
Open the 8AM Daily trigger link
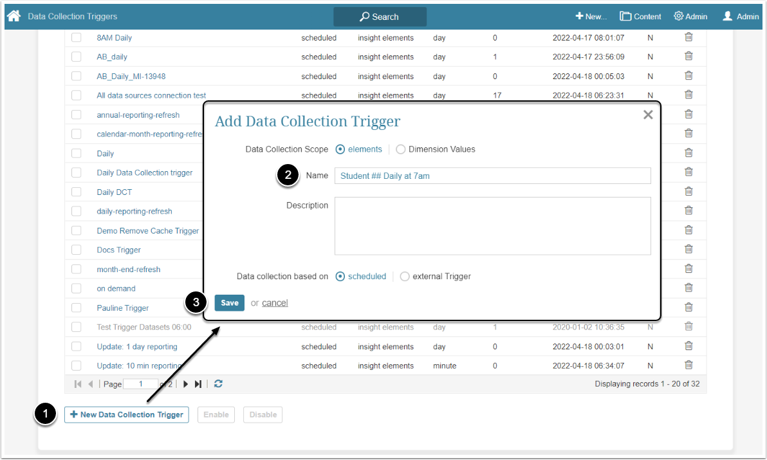(x=115, y=38)
